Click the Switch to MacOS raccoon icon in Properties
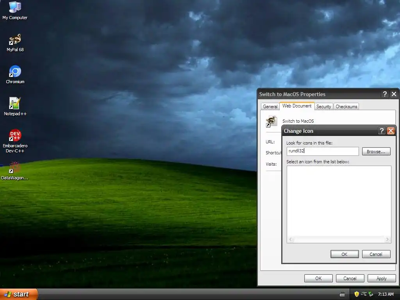Screen dimensions: 400x300 tap(271, 121)
